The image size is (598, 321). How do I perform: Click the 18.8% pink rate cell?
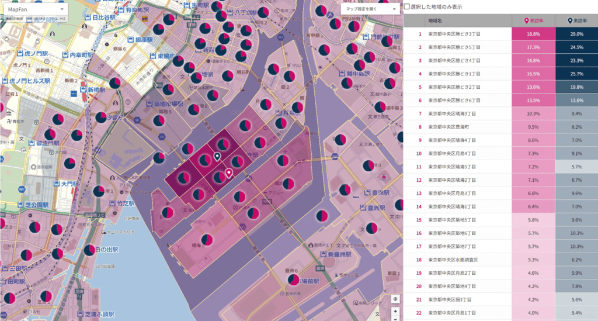[x=533, y=34]
